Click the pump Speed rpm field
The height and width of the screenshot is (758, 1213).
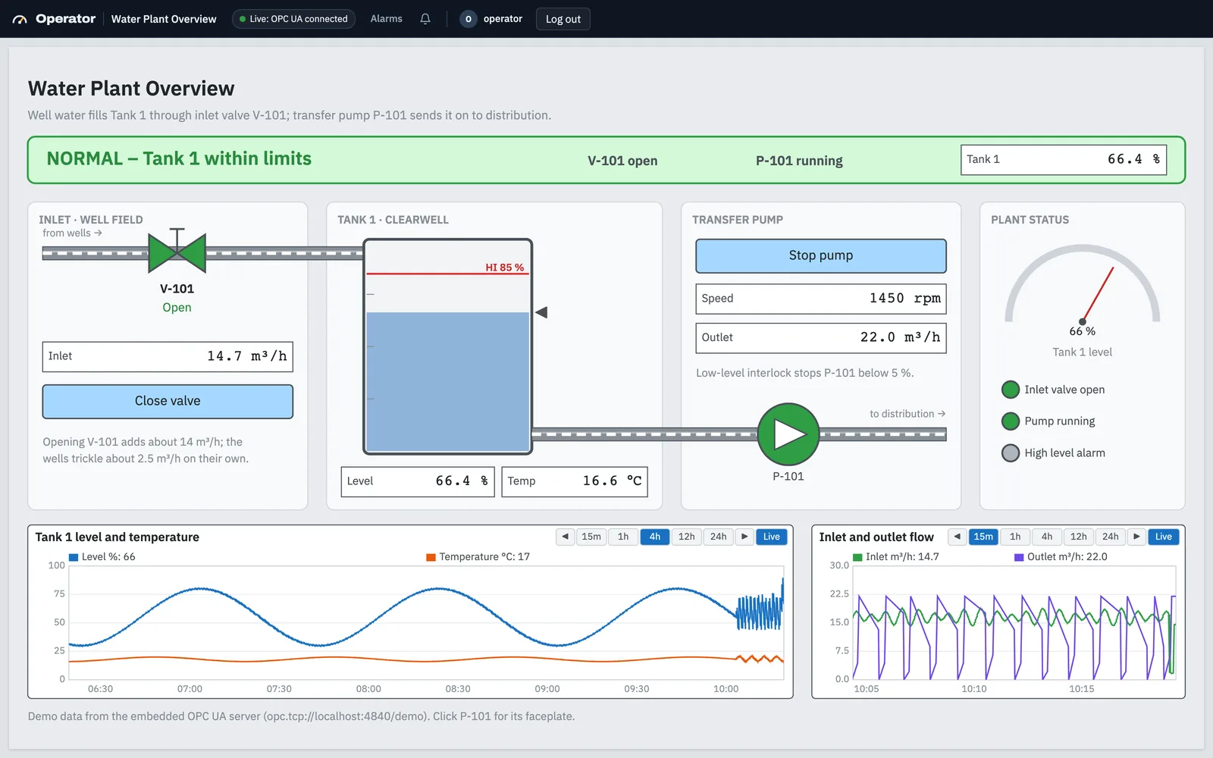(x=821, y=299)
